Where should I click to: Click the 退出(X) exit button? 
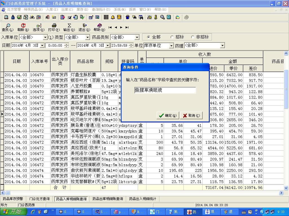84,27
